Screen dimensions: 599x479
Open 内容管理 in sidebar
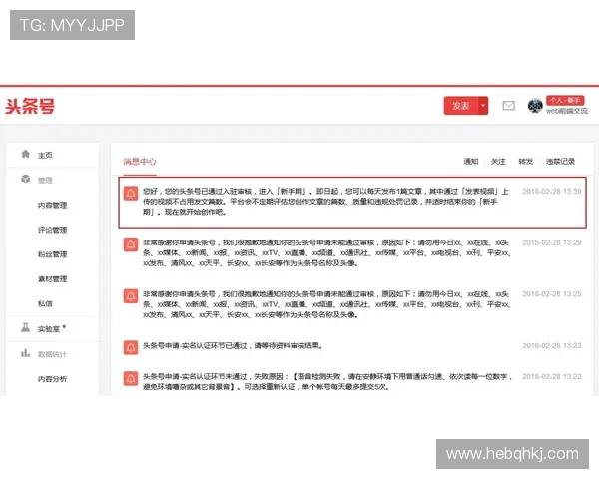pyautogui.click(x=52, y=206)
